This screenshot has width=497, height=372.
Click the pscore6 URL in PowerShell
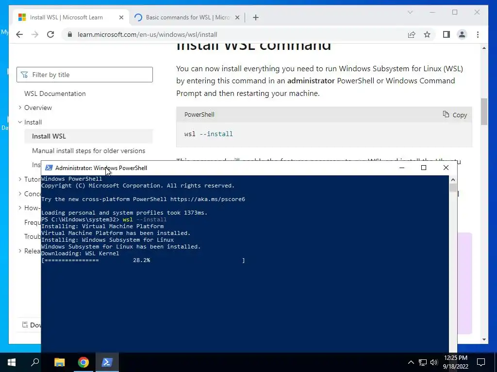click(208, 199)
